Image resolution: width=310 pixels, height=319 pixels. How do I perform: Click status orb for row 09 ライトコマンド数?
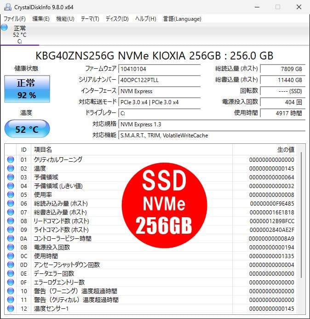tap(11, 230)
